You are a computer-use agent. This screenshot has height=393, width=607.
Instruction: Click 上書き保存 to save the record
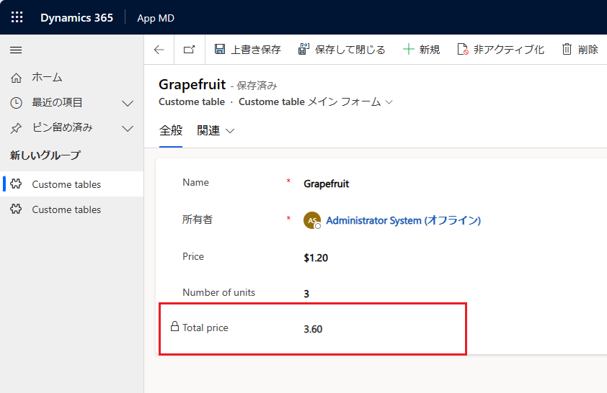[247, 50]
